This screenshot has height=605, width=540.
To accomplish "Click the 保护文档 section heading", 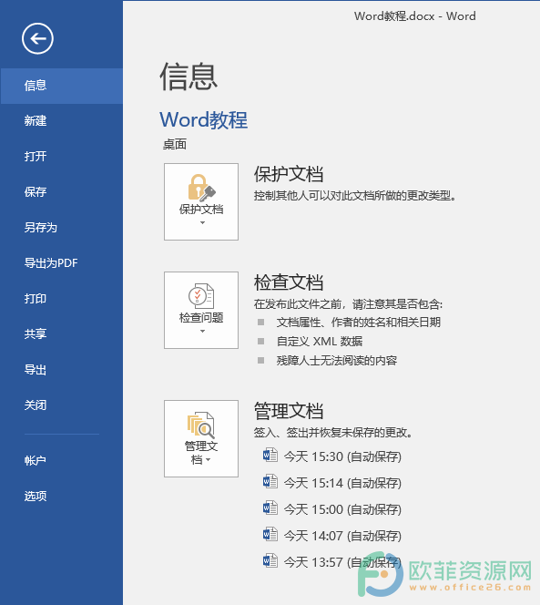I will point(289,174).
